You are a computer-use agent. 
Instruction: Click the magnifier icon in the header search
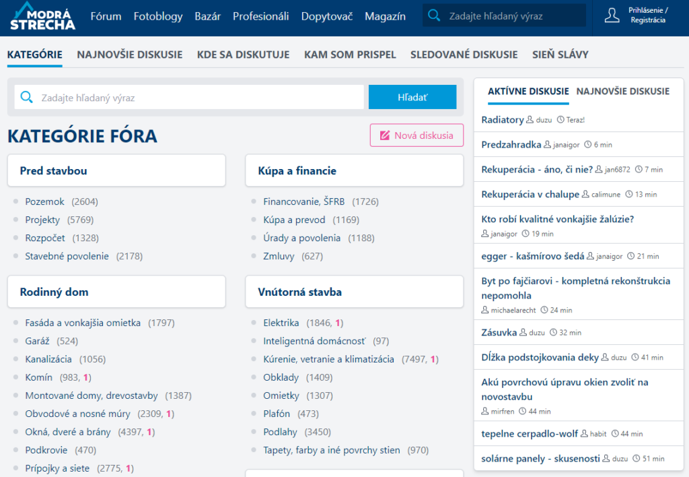pyautogui.click(x=435, y=15)
